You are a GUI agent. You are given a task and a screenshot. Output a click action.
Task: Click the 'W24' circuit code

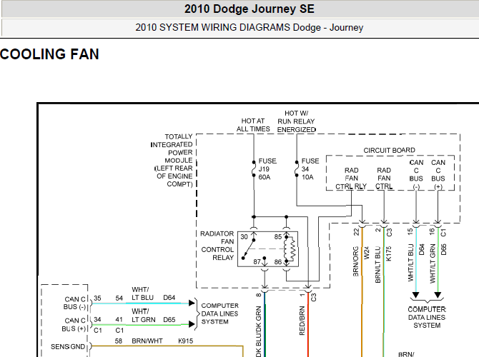(367, 253)
